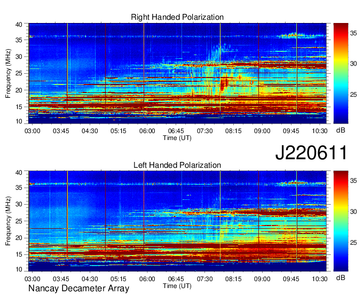Screen dimensions: 363x295
Task: Click the Right Handed polarization color bar
Action: coord(341,73)
